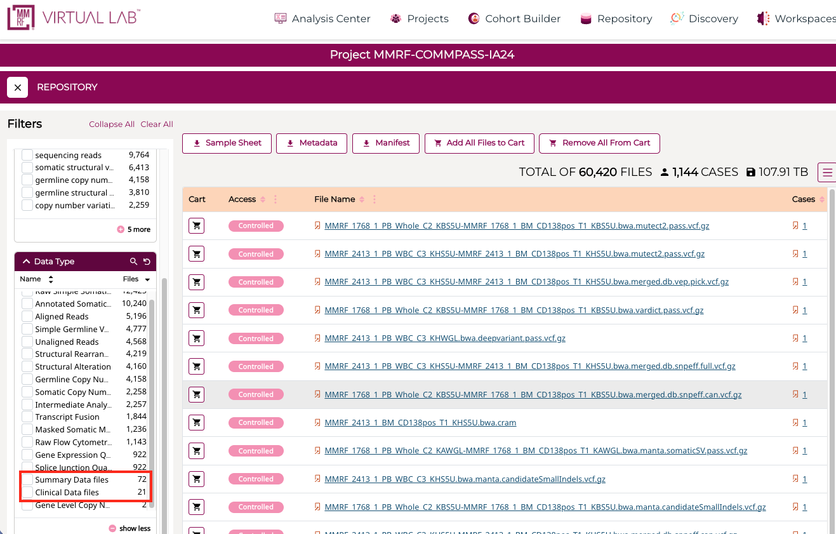Viewport: 836px width, 534px height.
Task: Reset the Data Type filter with undo icon
Action: pos(147,262)
